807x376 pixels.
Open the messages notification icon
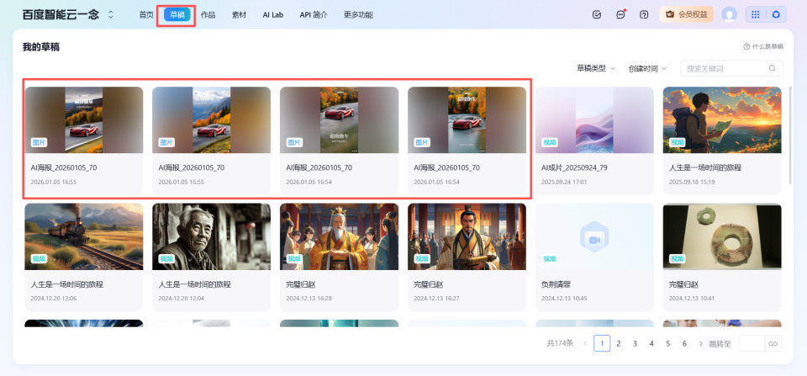point(620,14)
